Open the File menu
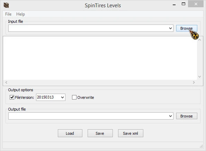The image size is (206, 151). pos(8,14)
